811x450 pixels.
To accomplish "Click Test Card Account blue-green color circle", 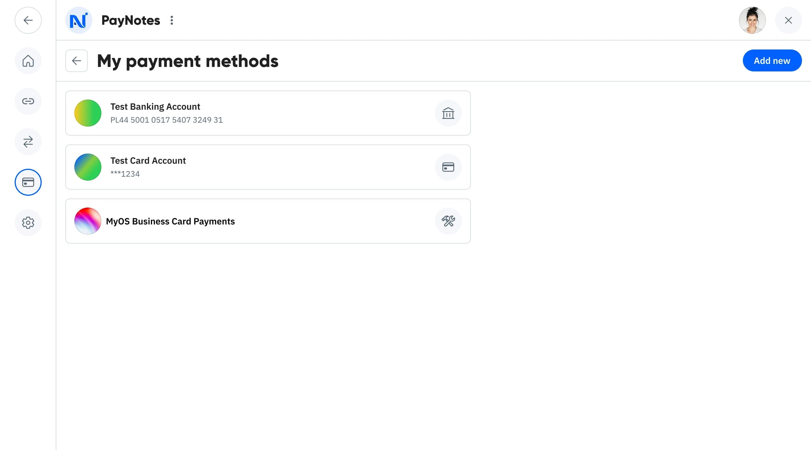I will click(88, 167).
